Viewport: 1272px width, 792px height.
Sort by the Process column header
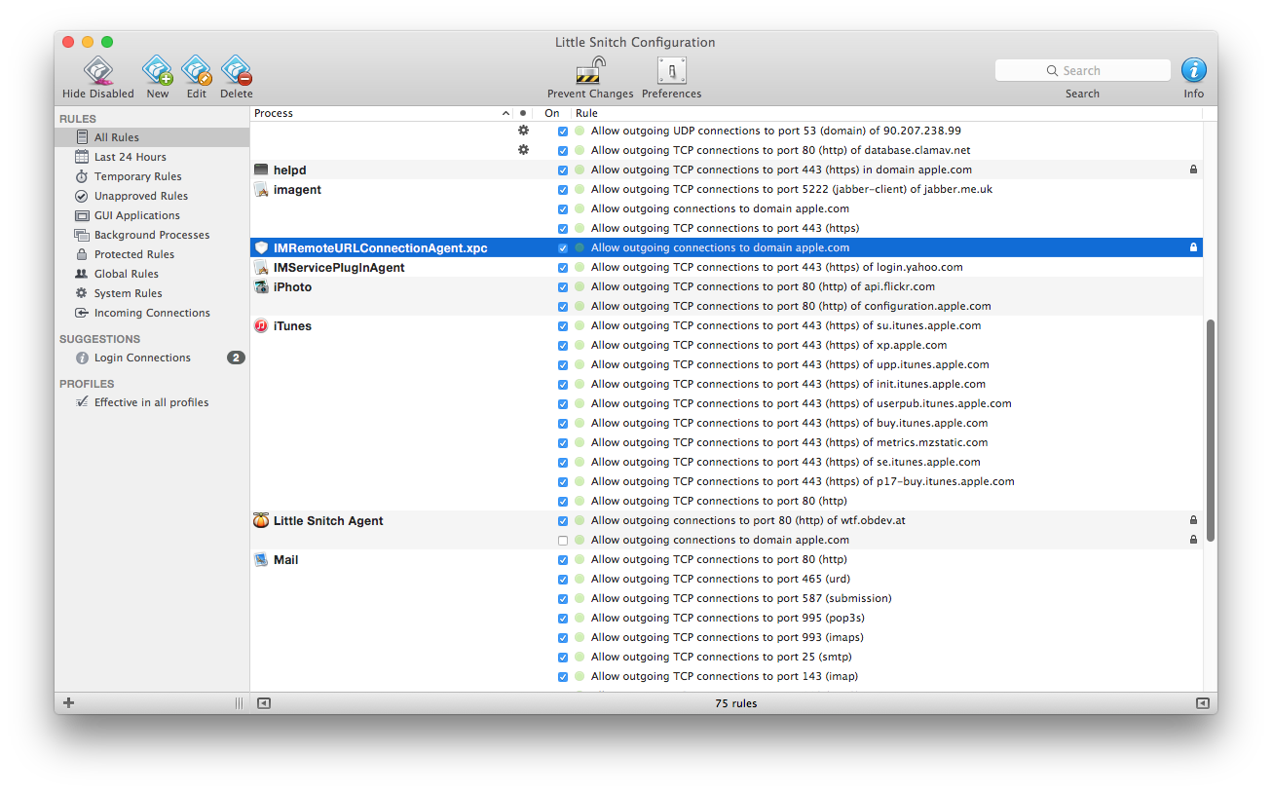tap(382, 113)
